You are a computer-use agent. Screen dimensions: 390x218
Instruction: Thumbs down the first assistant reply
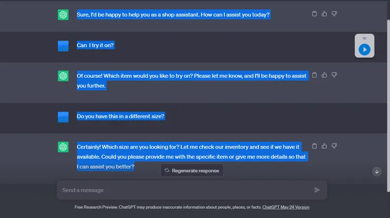[334, 14]
